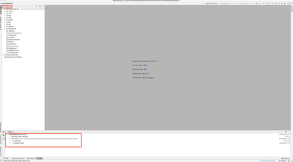Expand the app module folder
The image size is (293, 162).
pos(5,16)
